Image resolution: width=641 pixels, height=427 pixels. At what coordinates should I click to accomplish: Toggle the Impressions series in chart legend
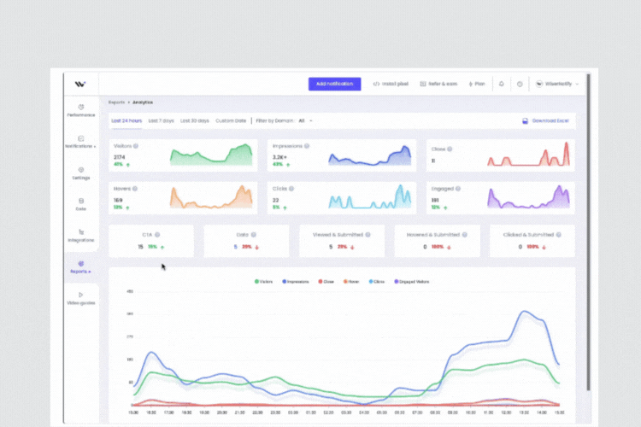click(296, 282)
